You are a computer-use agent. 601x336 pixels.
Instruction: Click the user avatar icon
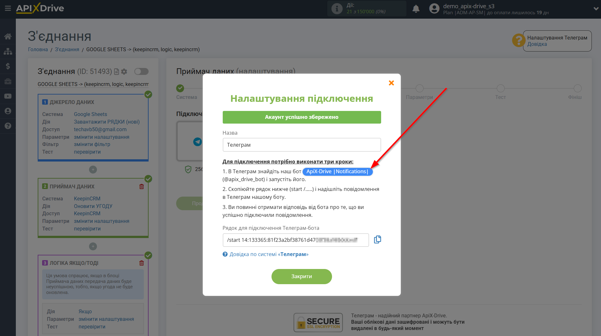point(434,9)
